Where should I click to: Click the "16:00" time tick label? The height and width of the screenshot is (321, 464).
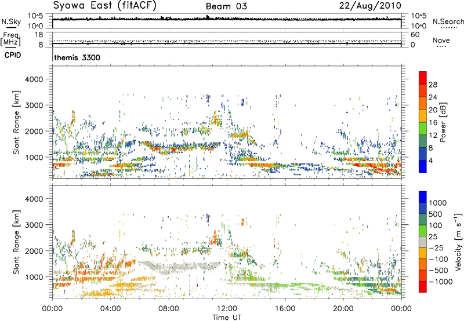point(285,309)
